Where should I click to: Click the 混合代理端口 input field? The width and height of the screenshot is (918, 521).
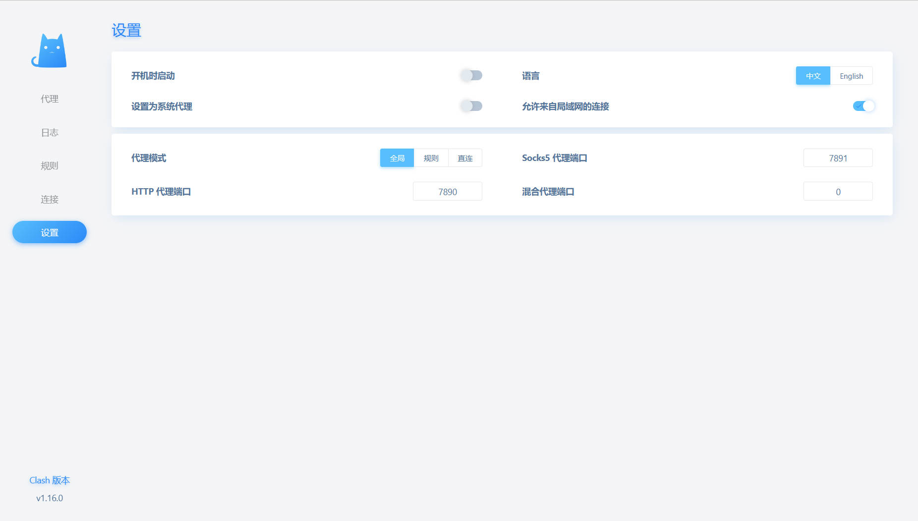[x=838, y=192]
